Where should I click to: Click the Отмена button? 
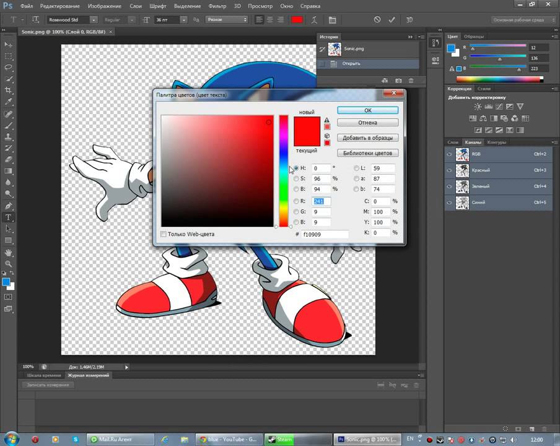[x=367, y=123]
